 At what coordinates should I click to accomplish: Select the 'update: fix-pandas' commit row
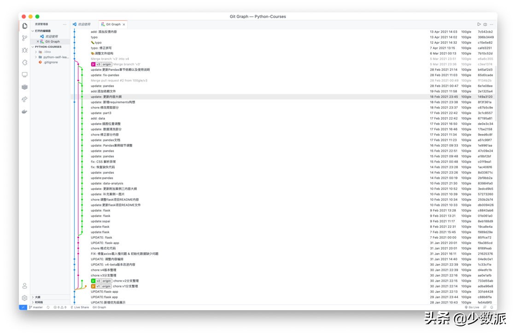(105, 75)
